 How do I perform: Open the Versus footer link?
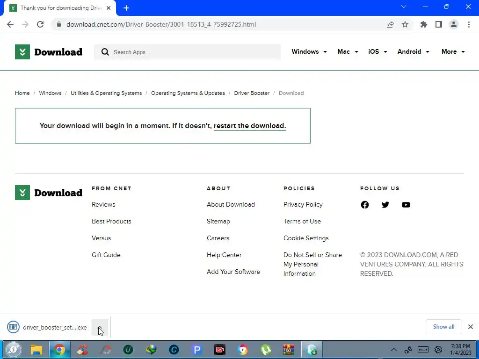[102, 238]
